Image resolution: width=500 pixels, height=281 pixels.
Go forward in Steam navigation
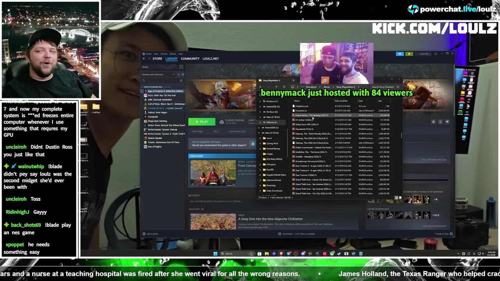pos(149,59)
